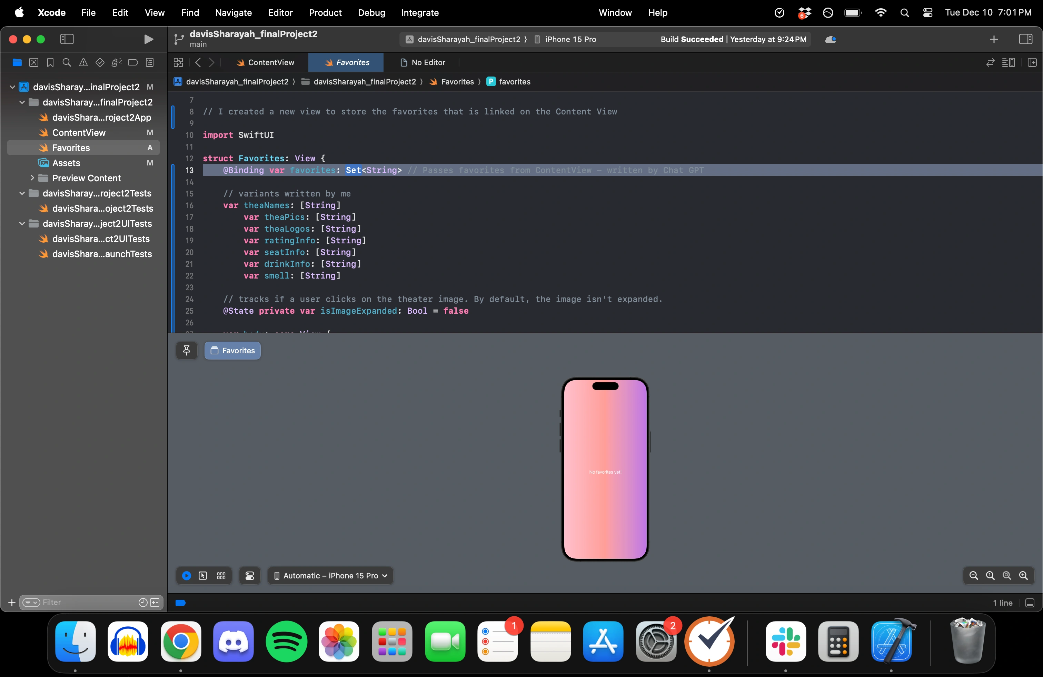This screenshot has height=677, width=1043.
Task: Switch to the ContentView tab
Action: coord(266,63)
